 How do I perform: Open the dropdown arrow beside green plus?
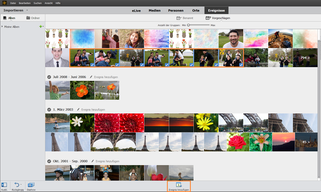coord(43,26)
